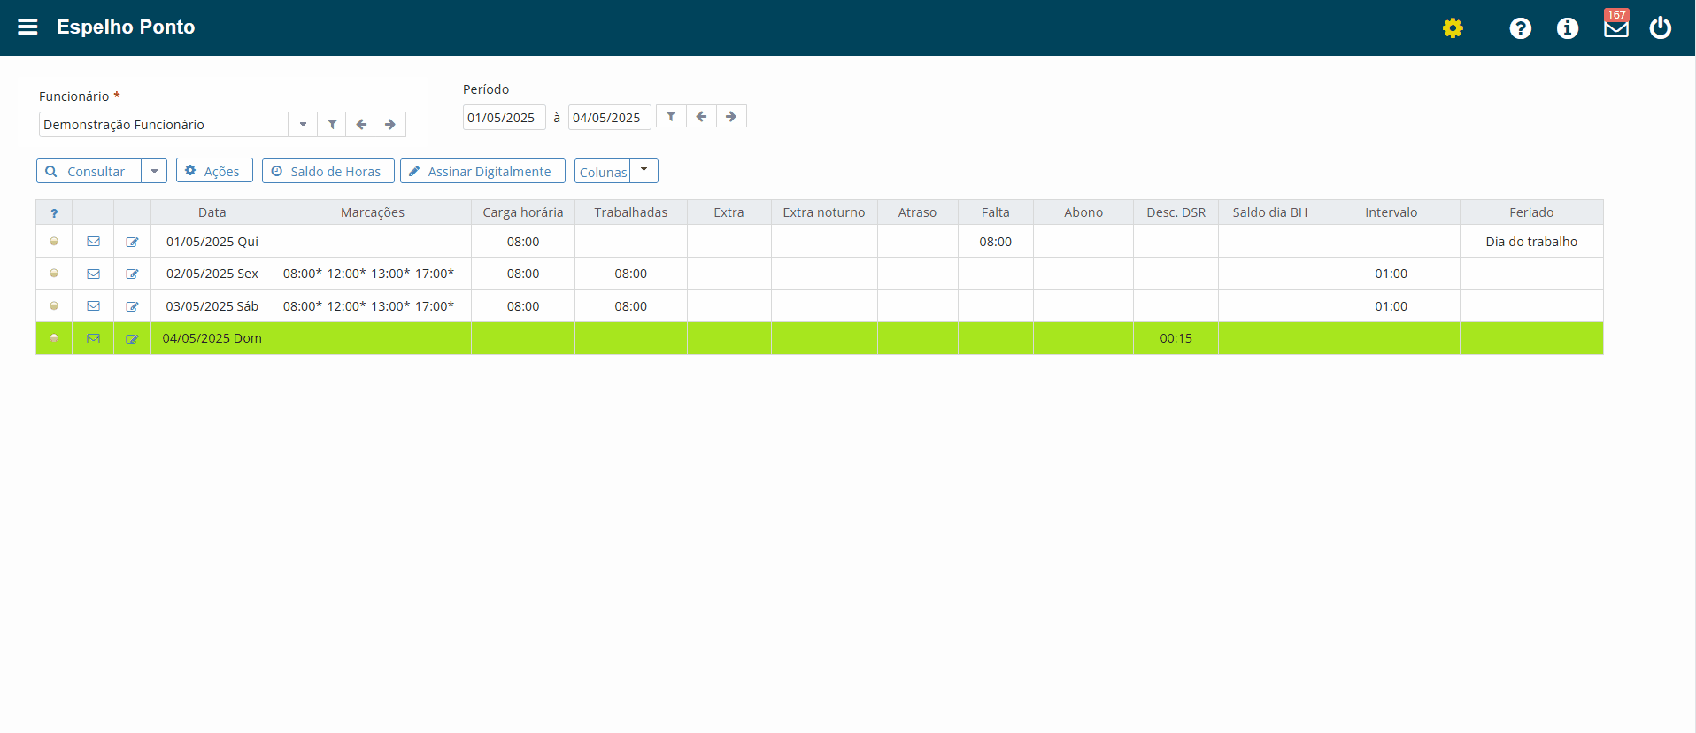Click Assinar Digitalmente button
The height and width of the screenshot is (733, 1696).
[x=482, y=171]
